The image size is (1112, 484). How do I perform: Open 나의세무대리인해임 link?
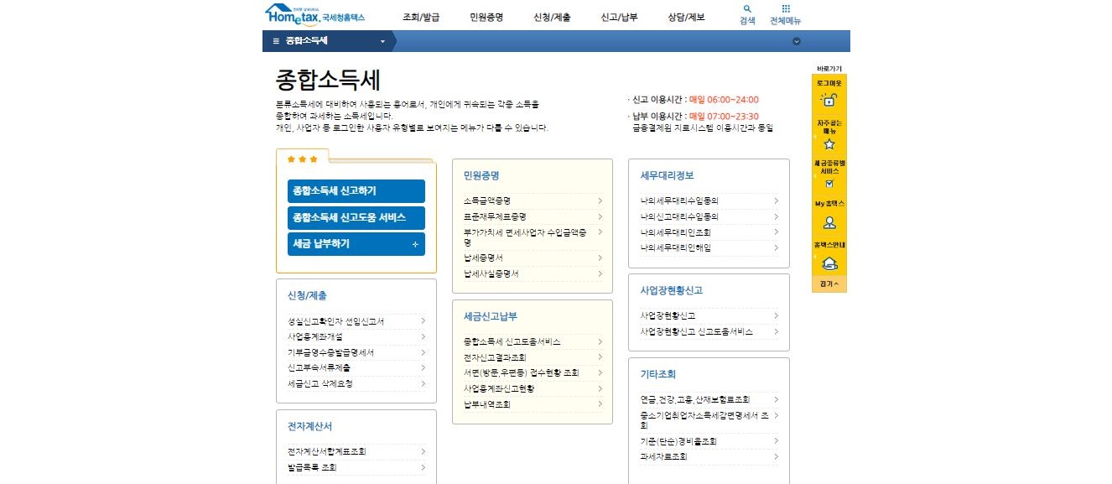point(675,248)
